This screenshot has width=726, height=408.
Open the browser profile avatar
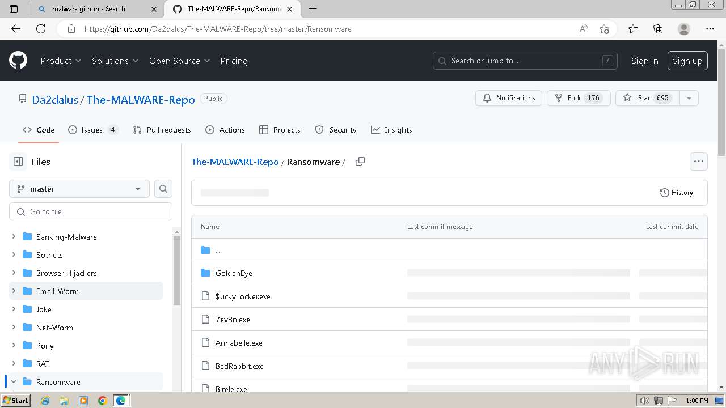coord(684,29)
